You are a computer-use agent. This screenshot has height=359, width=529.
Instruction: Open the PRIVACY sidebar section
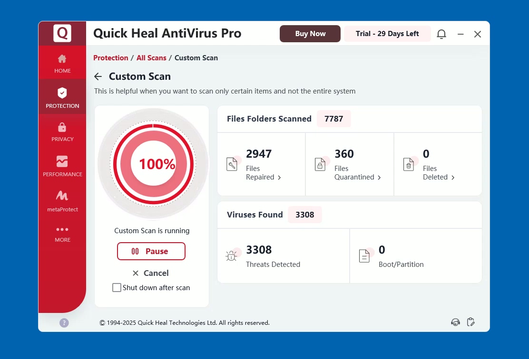point(62,132)
